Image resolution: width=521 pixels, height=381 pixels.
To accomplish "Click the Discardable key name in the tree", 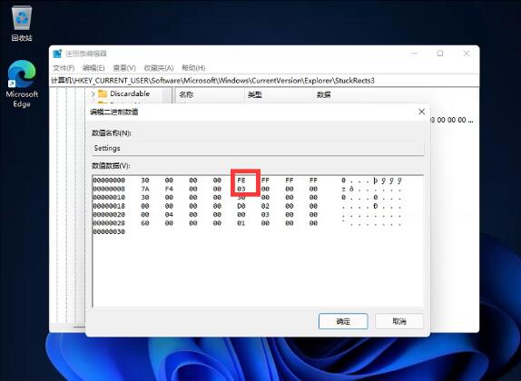I will [x=130, y=93].
